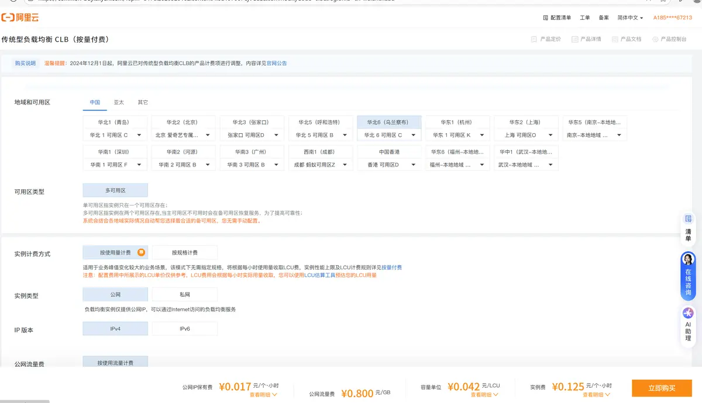Switch to 其它 region tab
702x403 pixels.
point(143,102)
